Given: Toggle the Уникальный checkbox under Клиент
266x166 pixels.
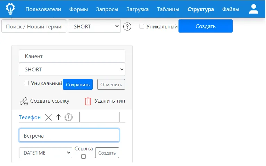Looking at the screenshot, I should [26, 83].
